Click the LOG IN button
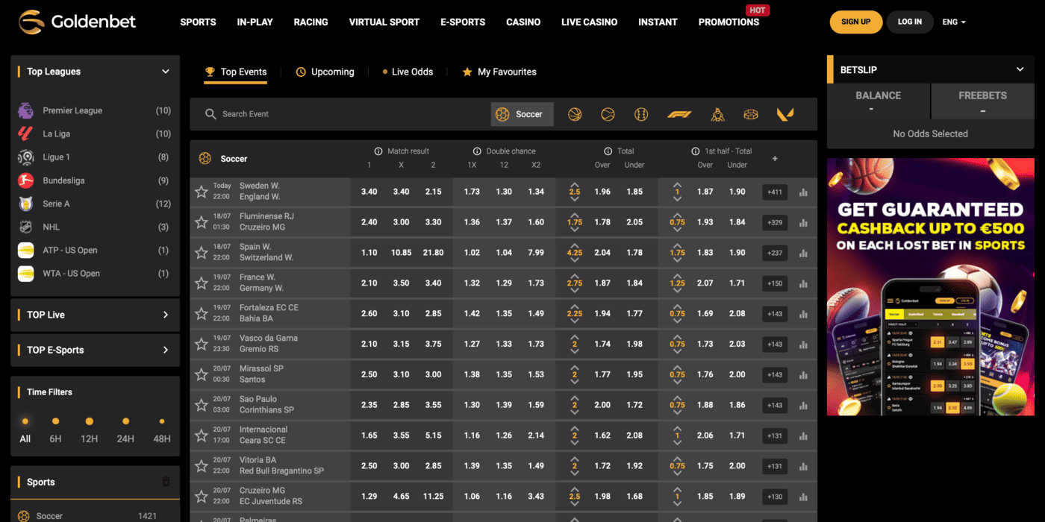The height and width of the screenshot is (522, 1045). [910, 22]
